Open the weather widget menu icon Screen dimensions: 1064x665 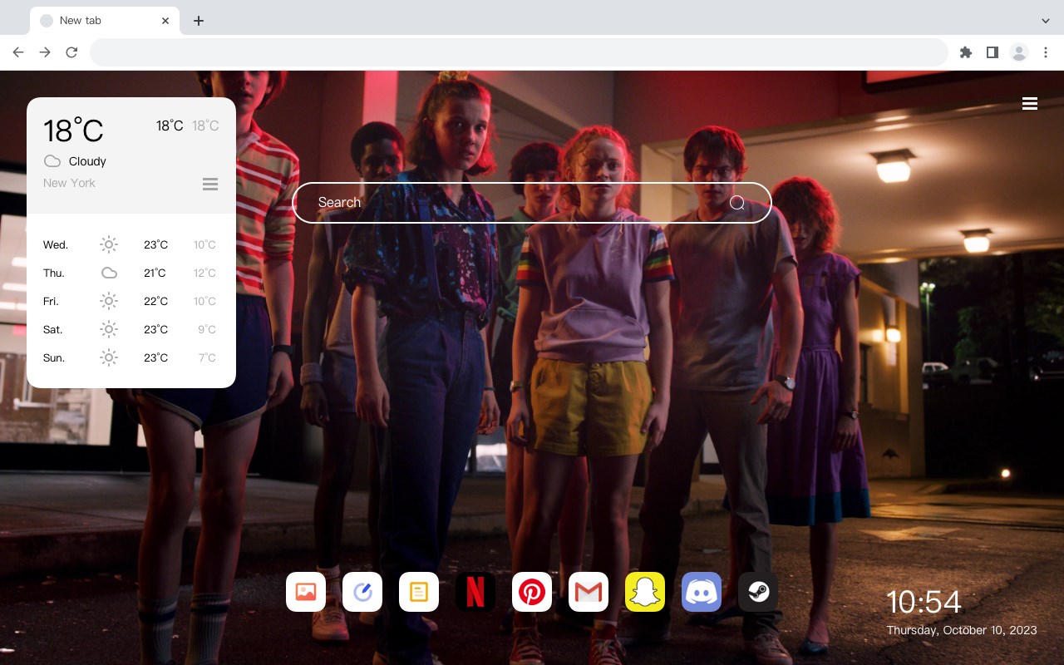pyautogui.click(x=210, y=184)
